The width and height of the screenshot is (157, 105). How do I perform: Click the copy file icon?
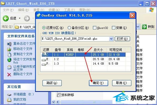pos(9,55)
